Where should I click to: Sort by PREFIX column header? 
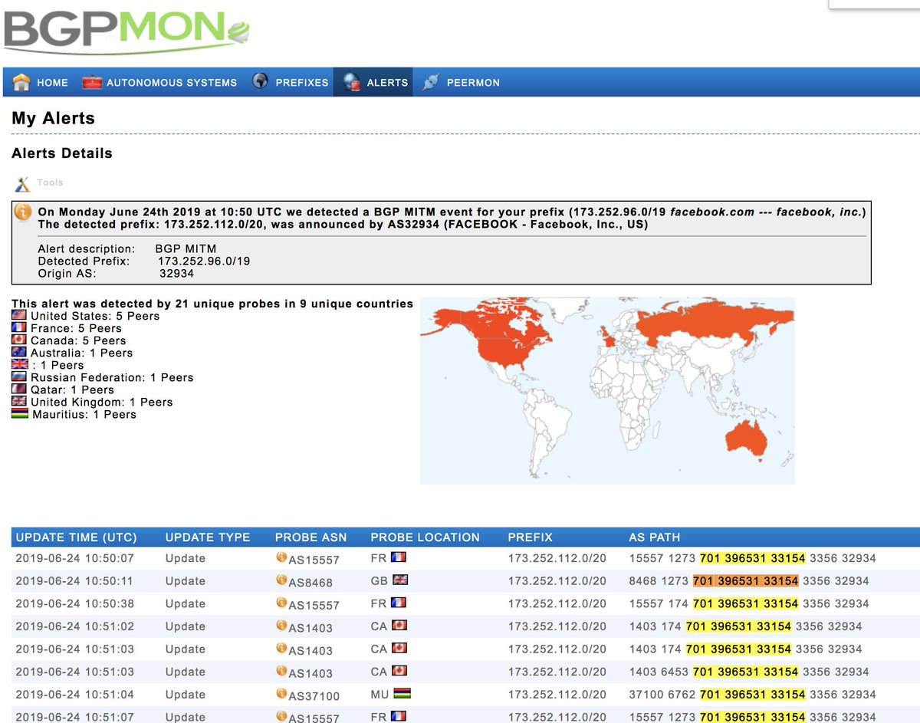tap(531, 537)
